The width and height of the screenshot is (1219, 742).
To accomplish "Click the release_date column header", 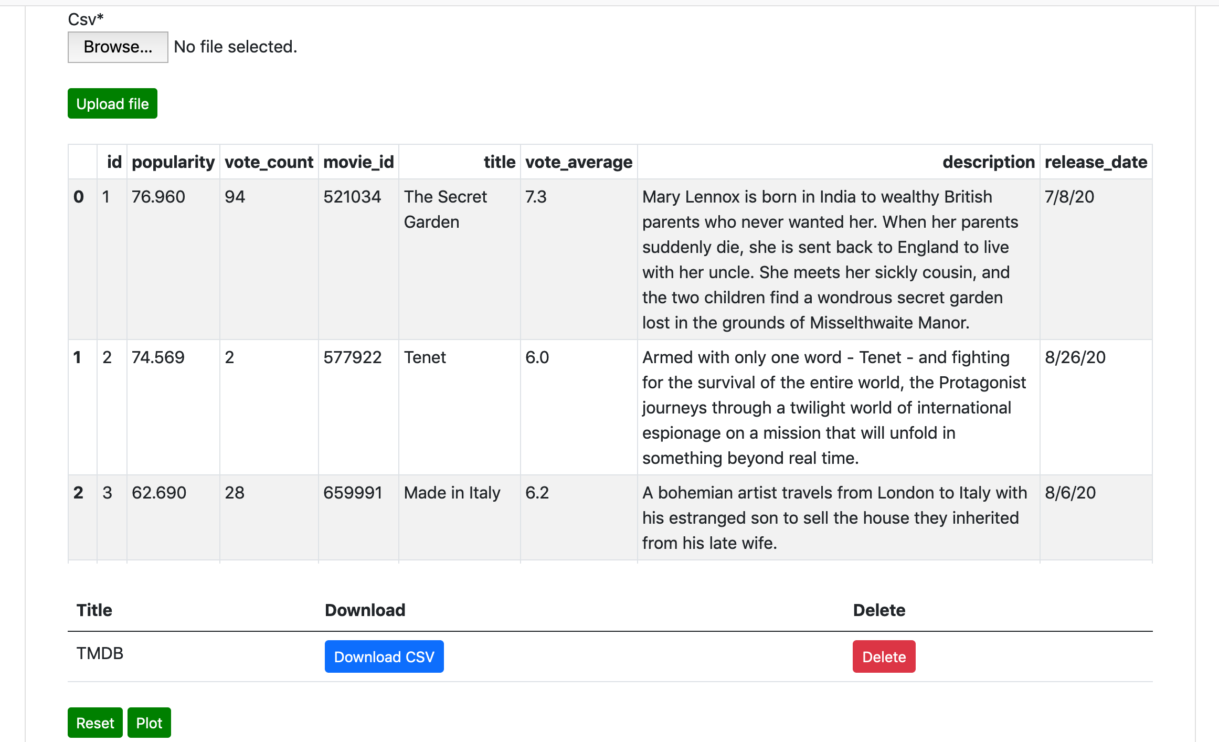I will 1095,162.
